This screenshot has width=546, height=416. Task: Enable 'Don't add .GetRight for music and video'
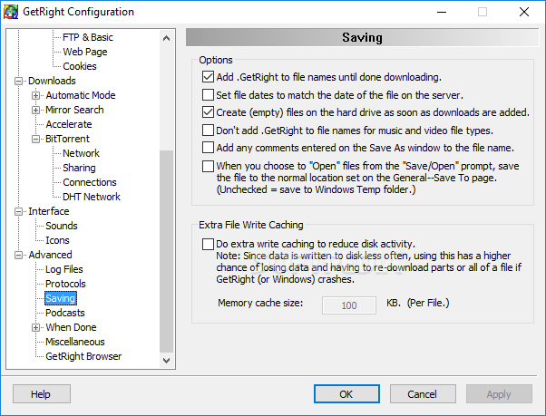click(208, 131)
